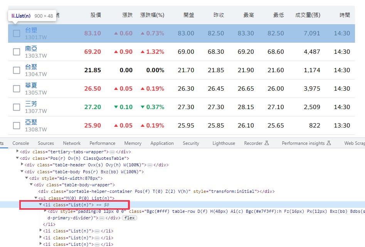Open the 華夏 stock link
Image resolution: width=365 pixels, height=247 pixels.
(31, 85)
